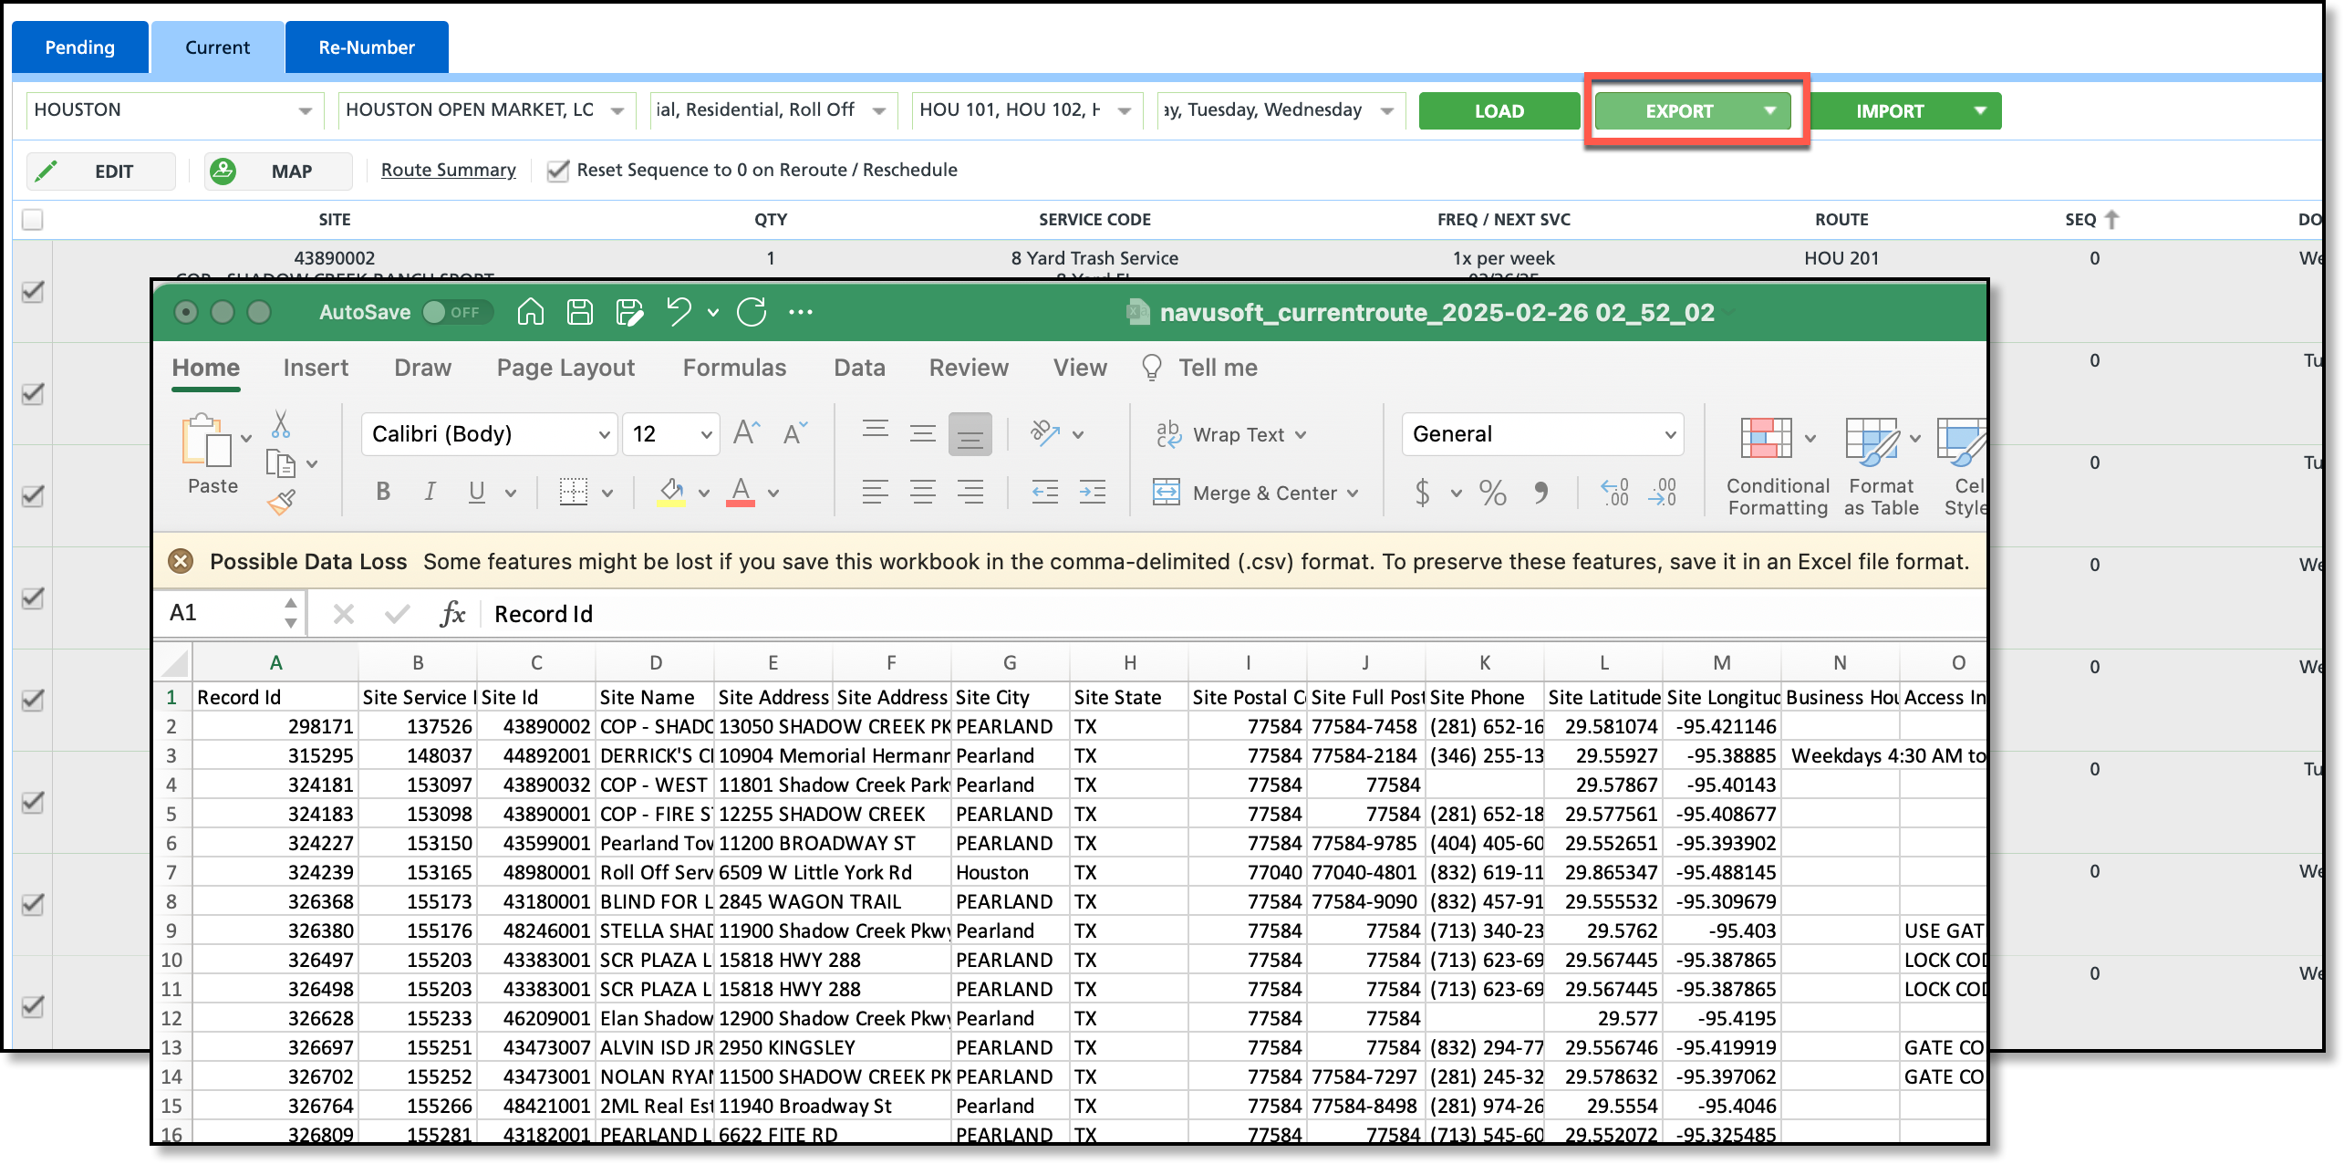
Task: Open the Formulas ribbon tab
Action: click(734, 368)
